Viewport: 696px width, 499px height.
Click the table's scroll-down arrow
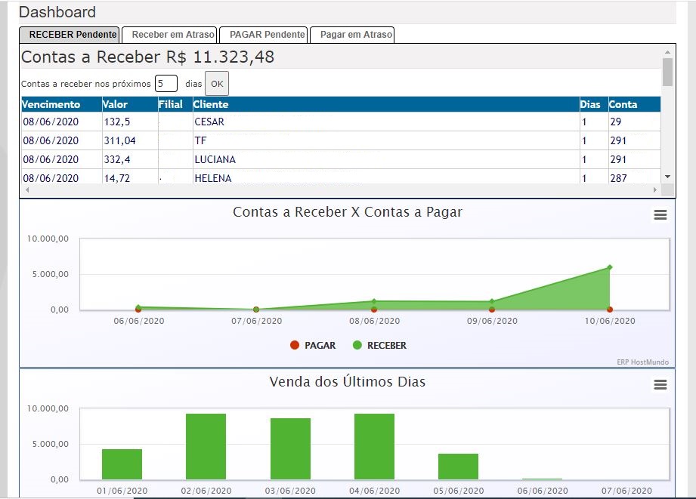(667, 177)
